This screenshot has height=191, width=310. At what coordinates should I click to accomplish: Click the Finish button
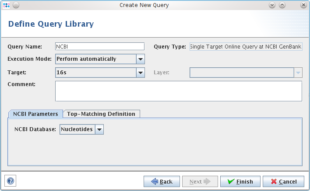[240, 181]
